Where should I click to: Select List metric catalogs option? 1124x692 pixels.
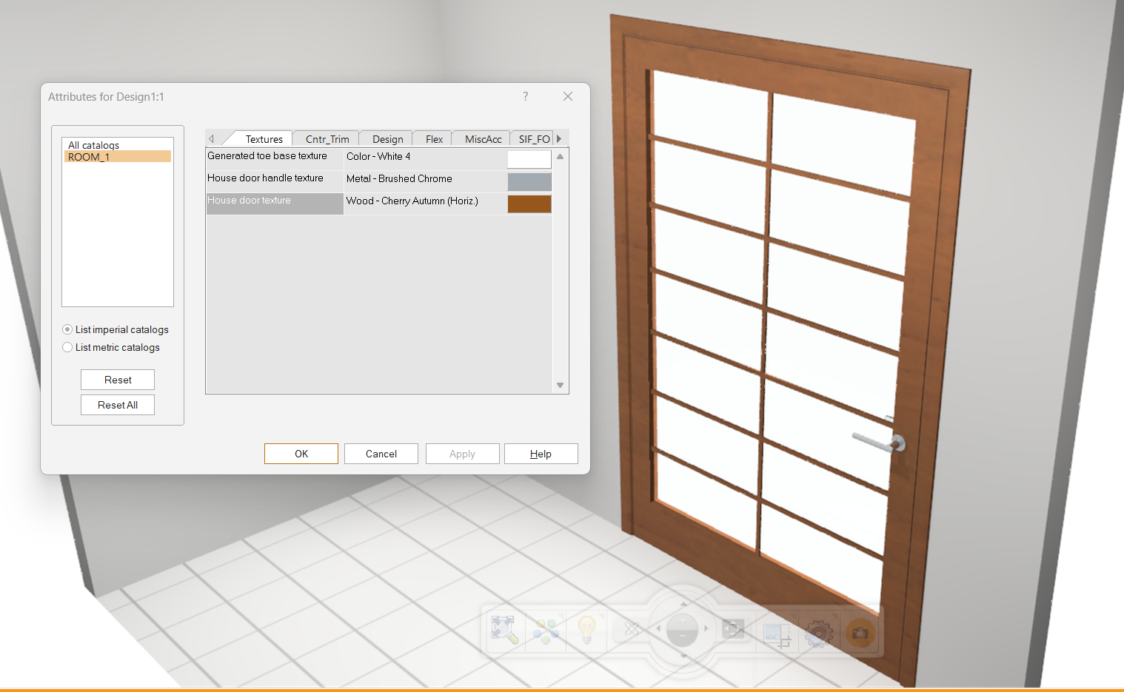point(67,347)
